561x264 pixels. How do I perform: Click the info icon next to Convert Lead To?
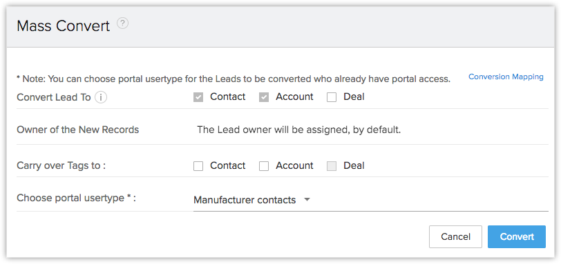click(x=101, y=97)
